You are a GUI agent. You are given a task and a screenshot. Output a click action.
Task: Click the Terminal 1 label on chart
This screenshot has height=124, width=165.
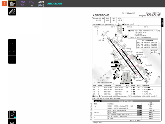click(x=148, y=65)
